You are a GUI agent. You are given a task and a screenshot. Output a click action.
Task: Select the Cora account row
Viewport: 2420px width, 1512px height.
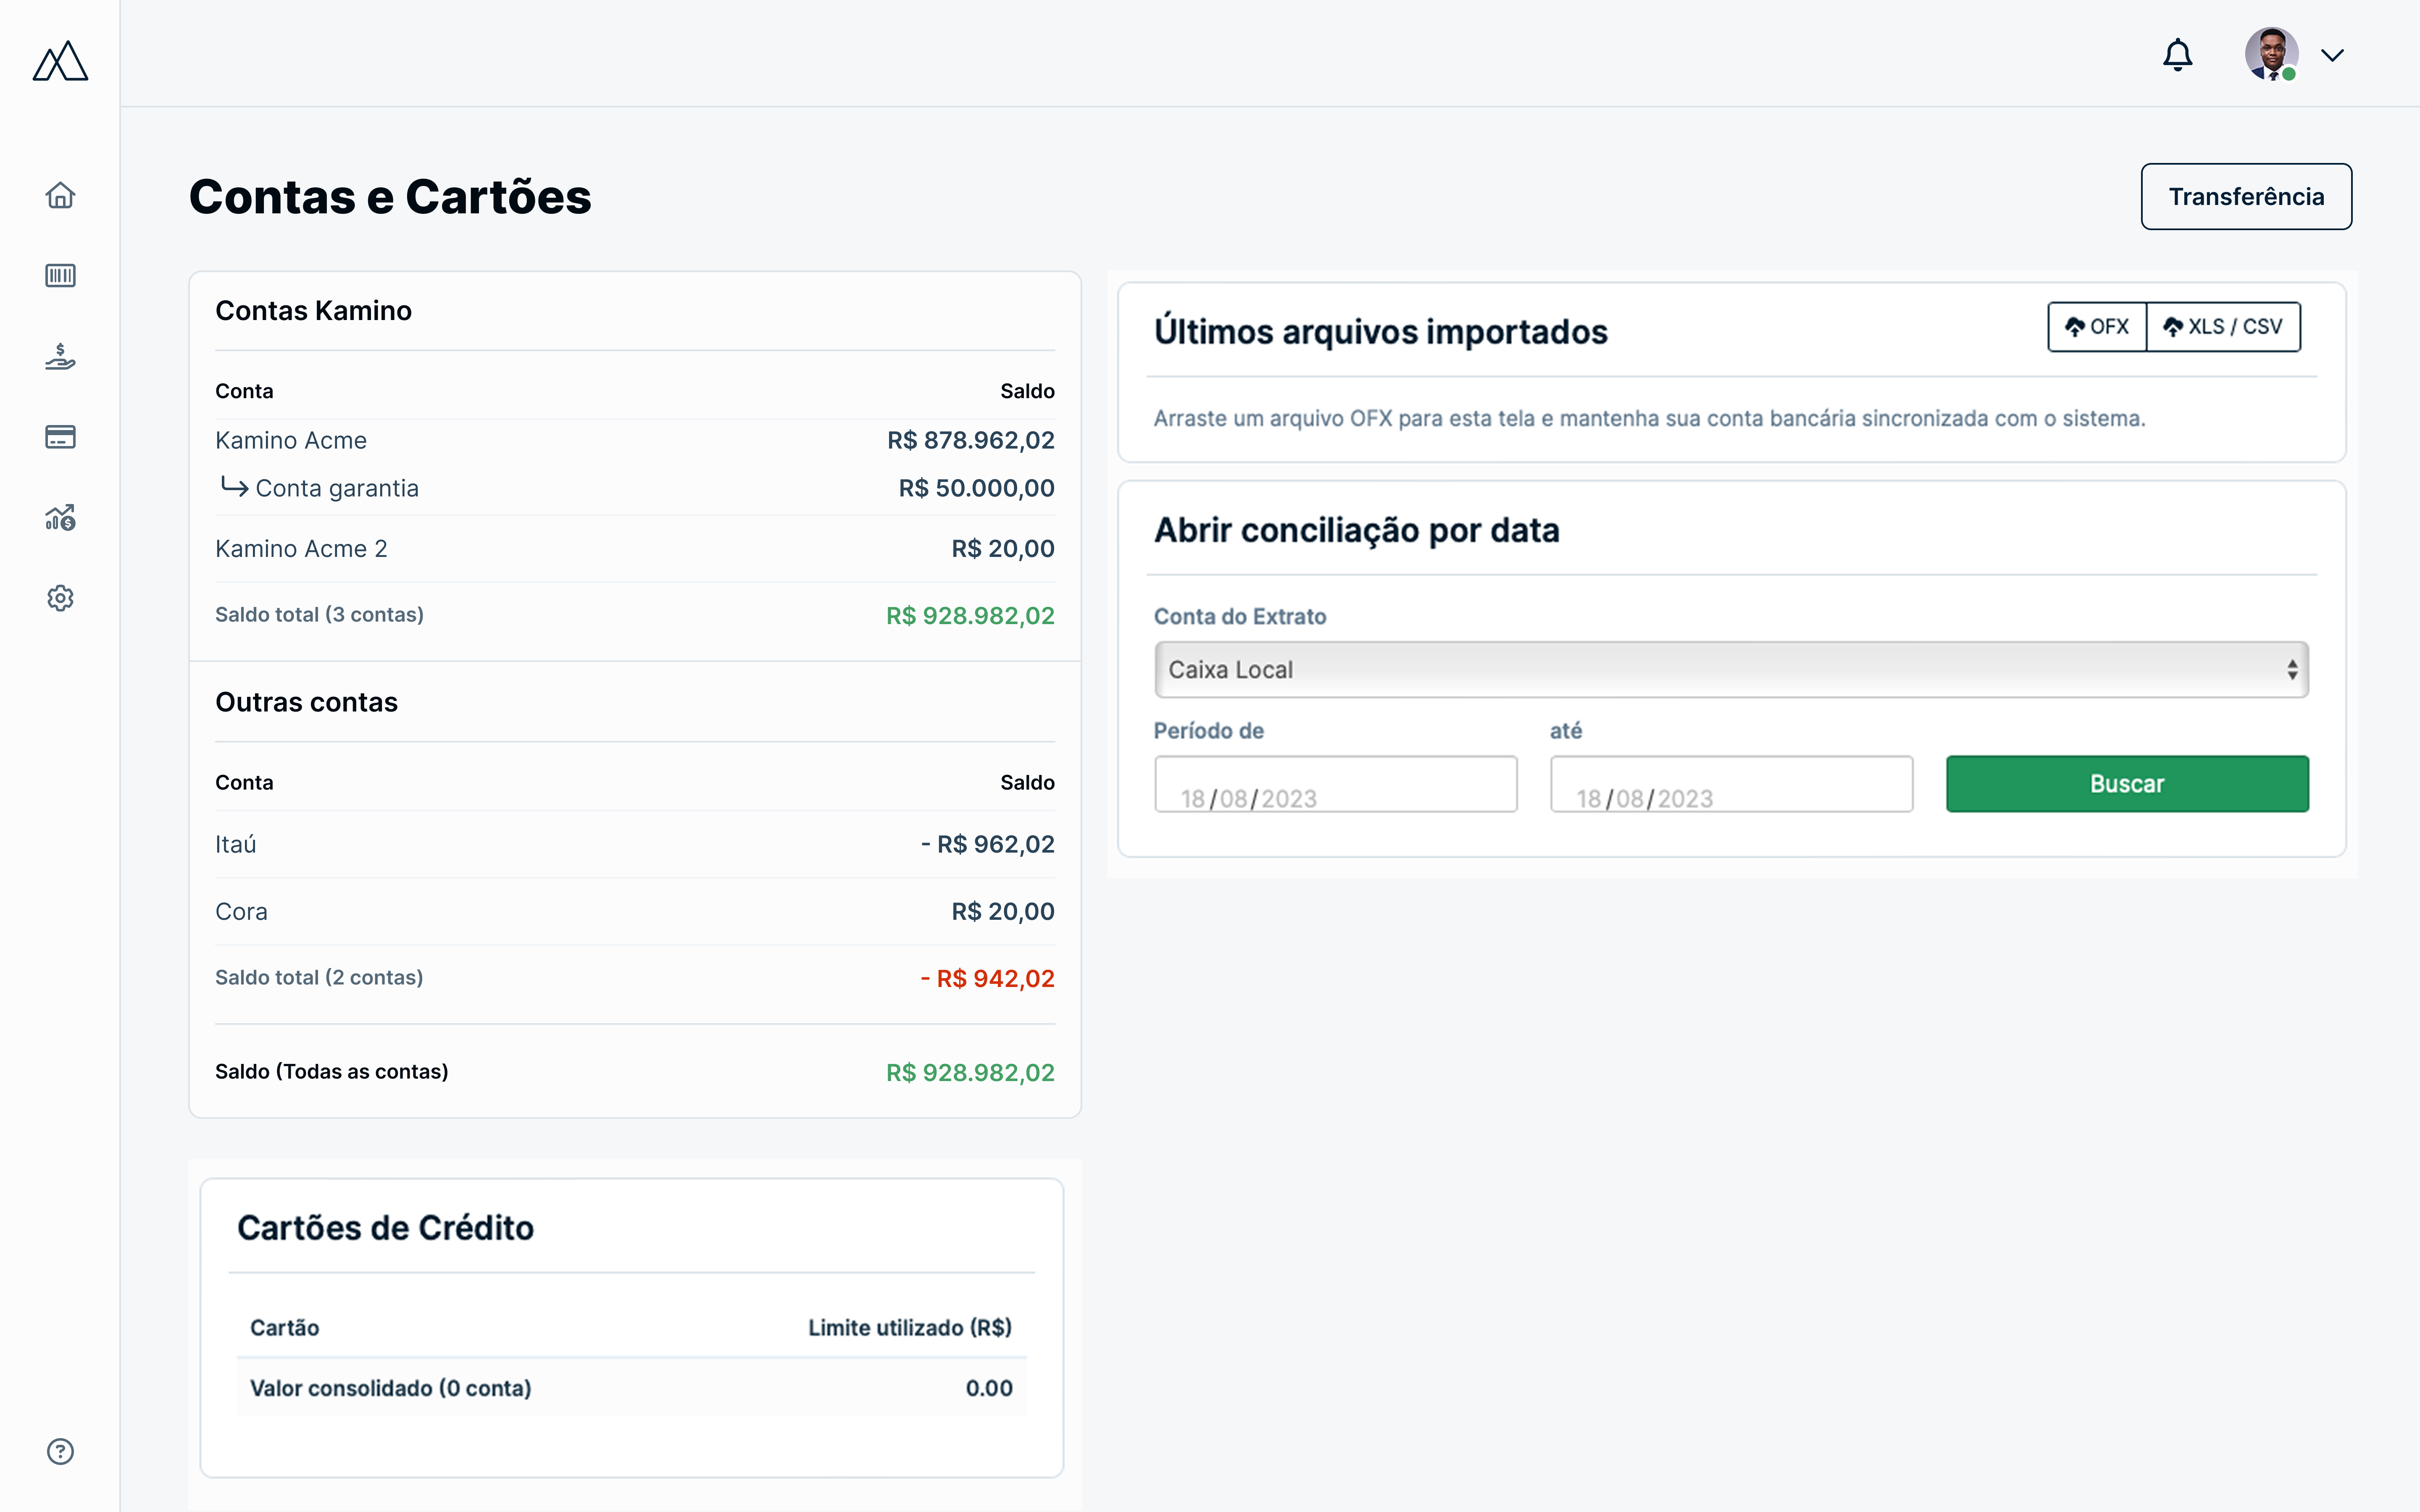click(x=635, y=912)
